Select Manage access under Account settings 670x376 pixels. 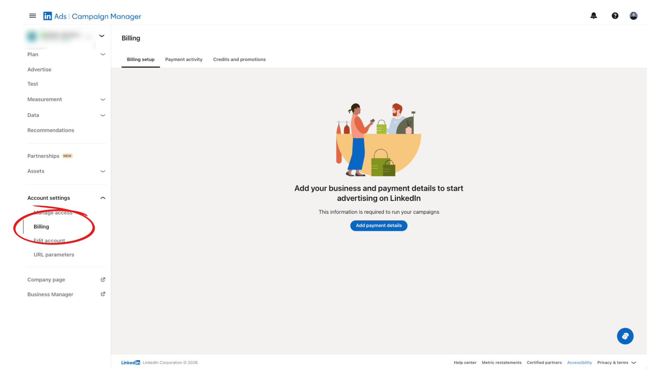click(x=53, y=213)
